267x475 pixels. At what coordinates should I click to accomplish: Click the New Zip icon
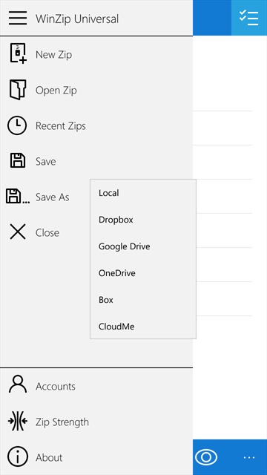18,53
